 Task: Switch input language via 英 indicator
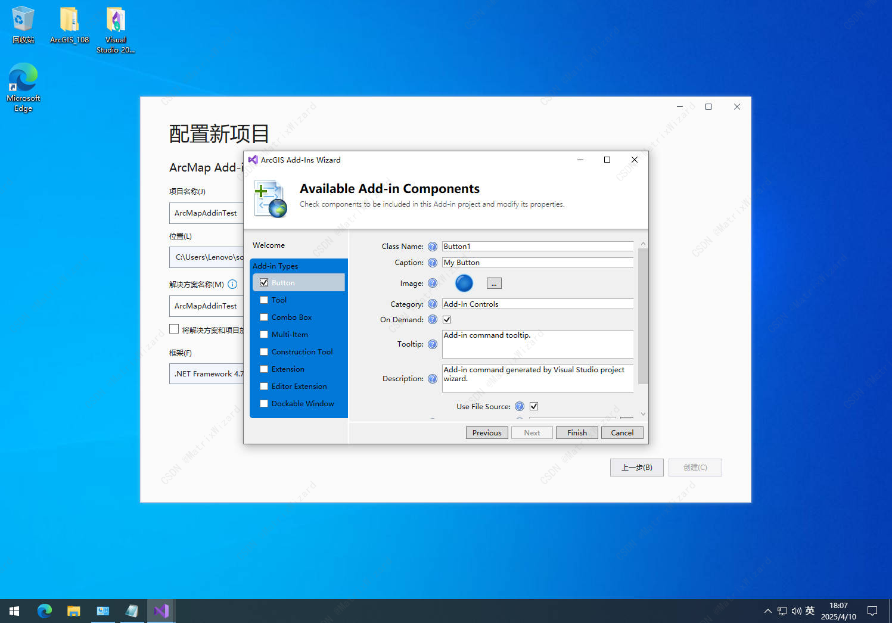(810, 611)
